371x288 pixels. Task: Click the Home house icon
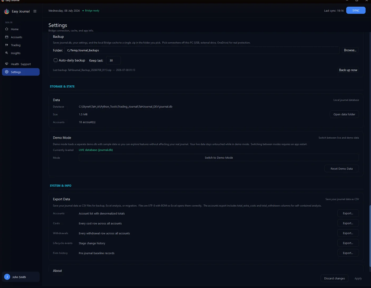point(7,29)
